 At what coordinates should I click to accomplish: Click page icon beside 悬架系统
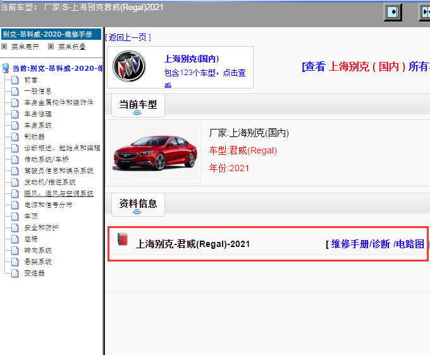[x=15, y=262]
